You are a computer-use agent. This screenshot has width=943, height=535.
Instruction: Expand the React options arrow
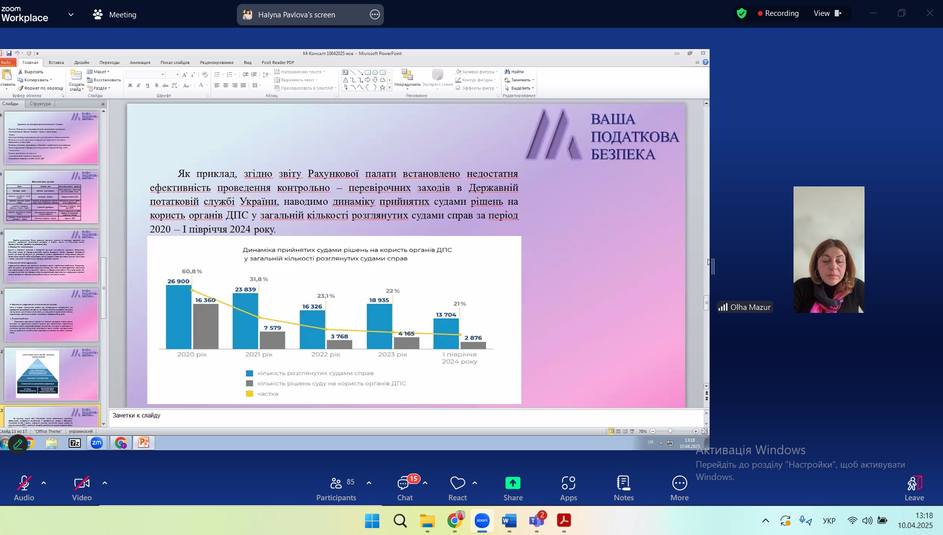click(x=475, y=483)
